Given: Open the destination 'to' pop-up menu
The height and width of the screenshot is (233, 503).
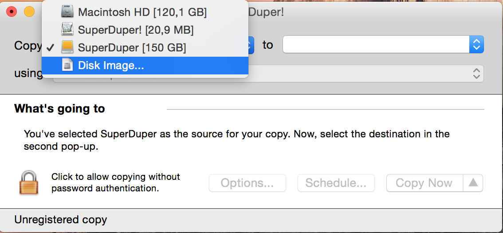Looking at the screenshot, I should point(383,45).
